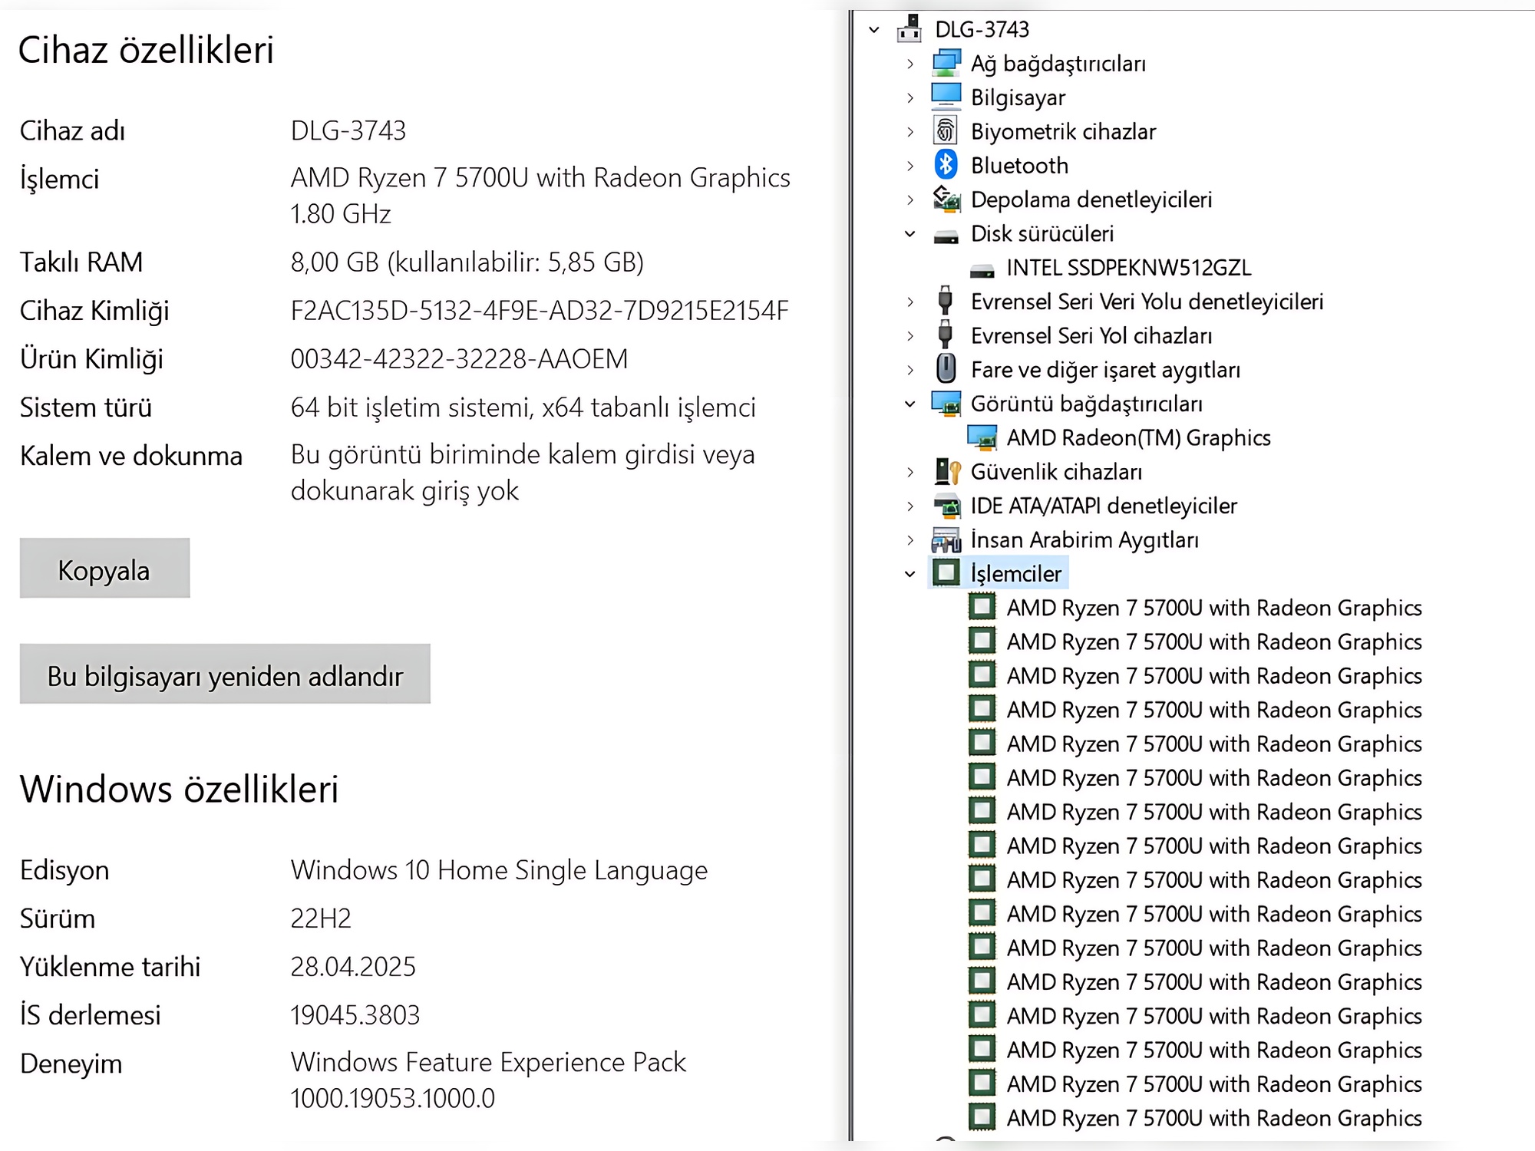Click the İS derlemesi value 19045.3803
The width and height of the screenshot is (1535, 1151).
coord(355,1014)
